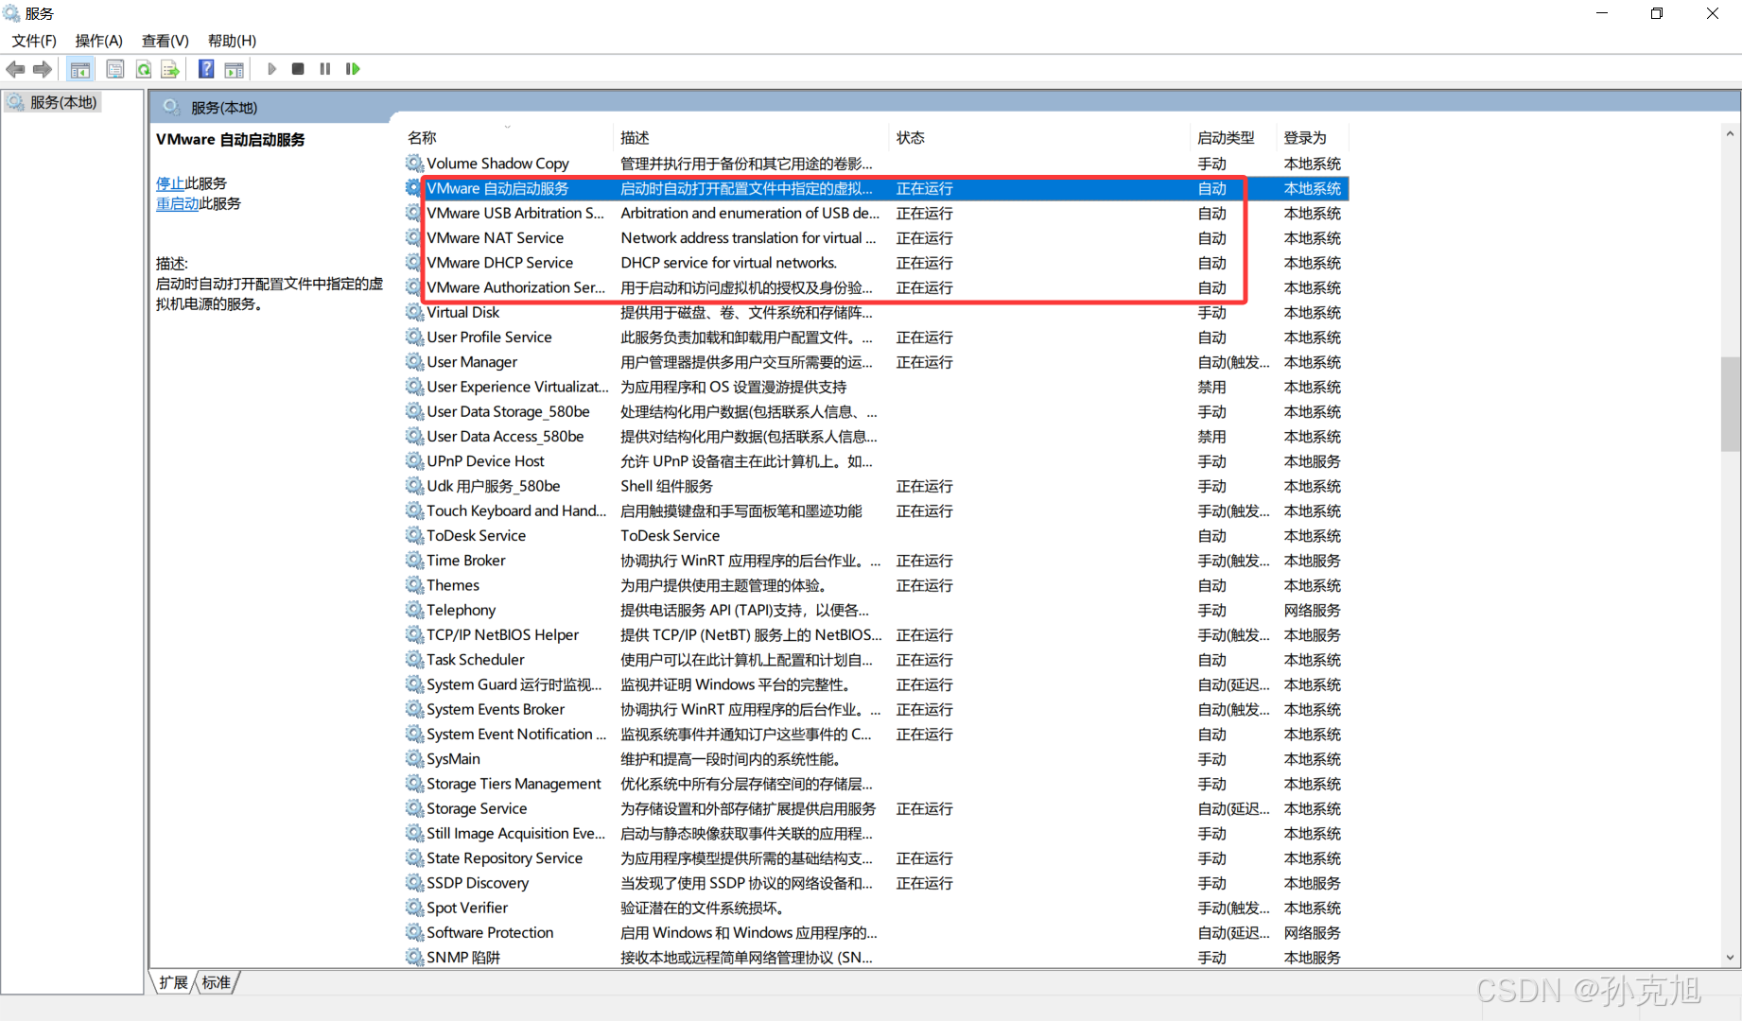Click the gear icon beside ToDesk Service

coord(414,535)
